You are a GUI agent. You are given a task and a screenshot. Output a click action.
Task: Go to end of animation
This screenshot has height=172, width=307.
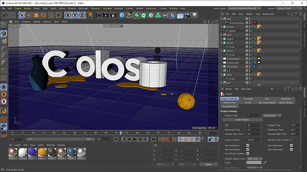pyautogui.click(x=153, y=139)
